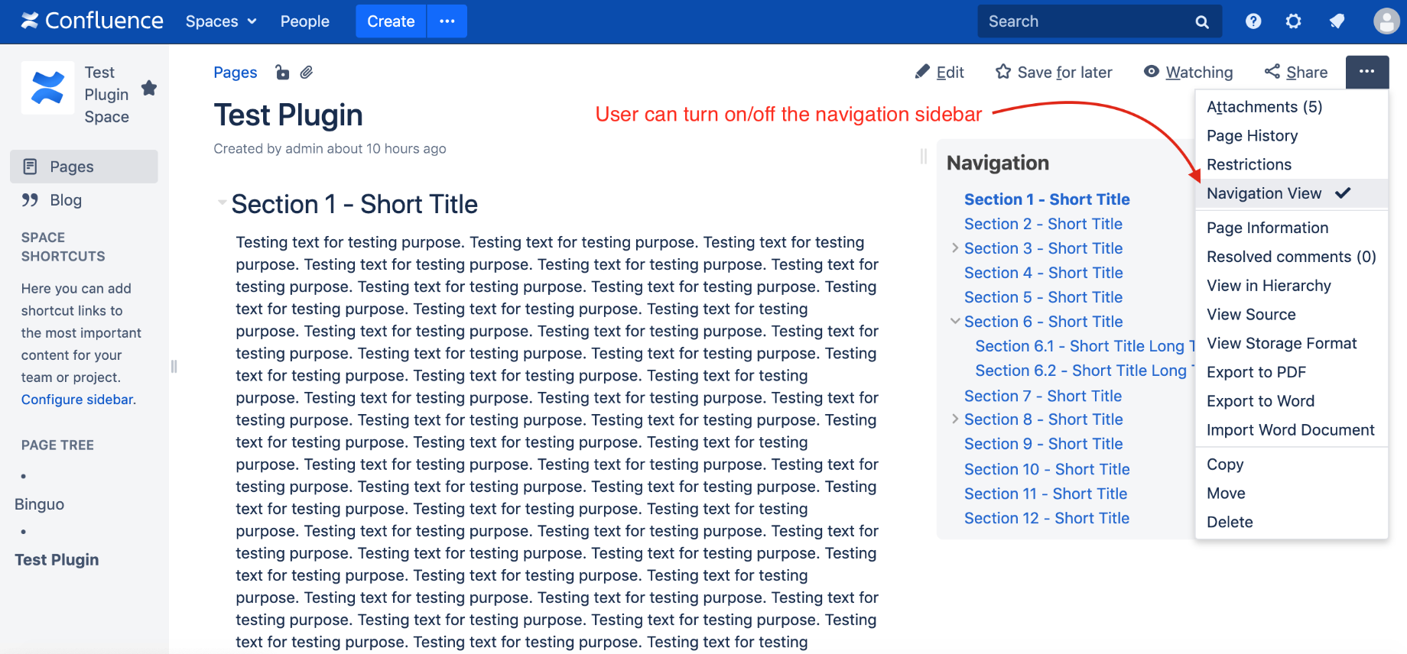Click Save for later star
The height and width of the screenshot is (654, 1407).
tap(1054, 73)
